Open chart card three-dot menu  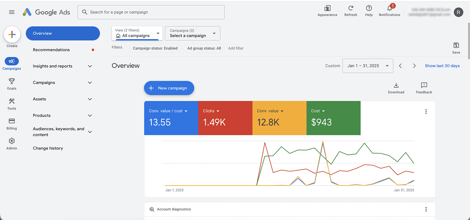tap(426, 111)
